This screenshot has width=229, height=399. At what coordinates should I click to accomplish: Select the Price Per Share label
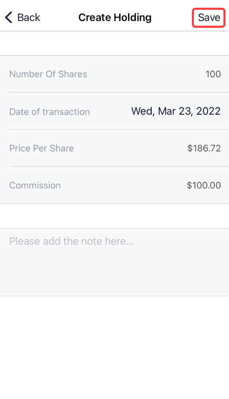(41, 148)
